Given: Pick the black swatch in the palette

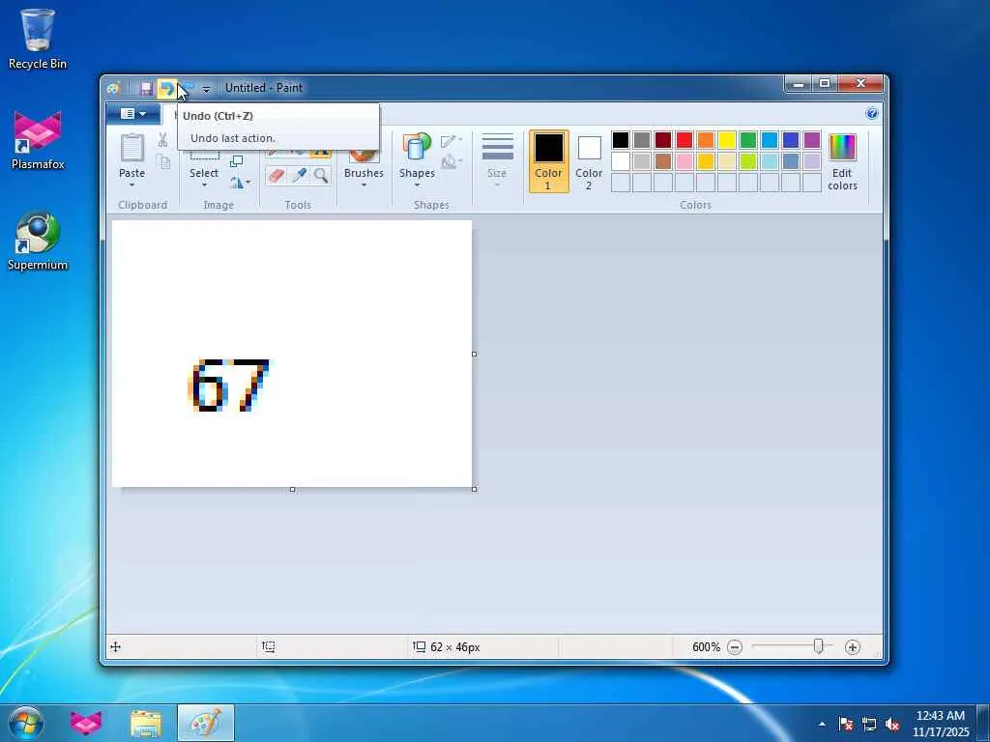Looking at the screenshot, I should [x=621, y=139].
